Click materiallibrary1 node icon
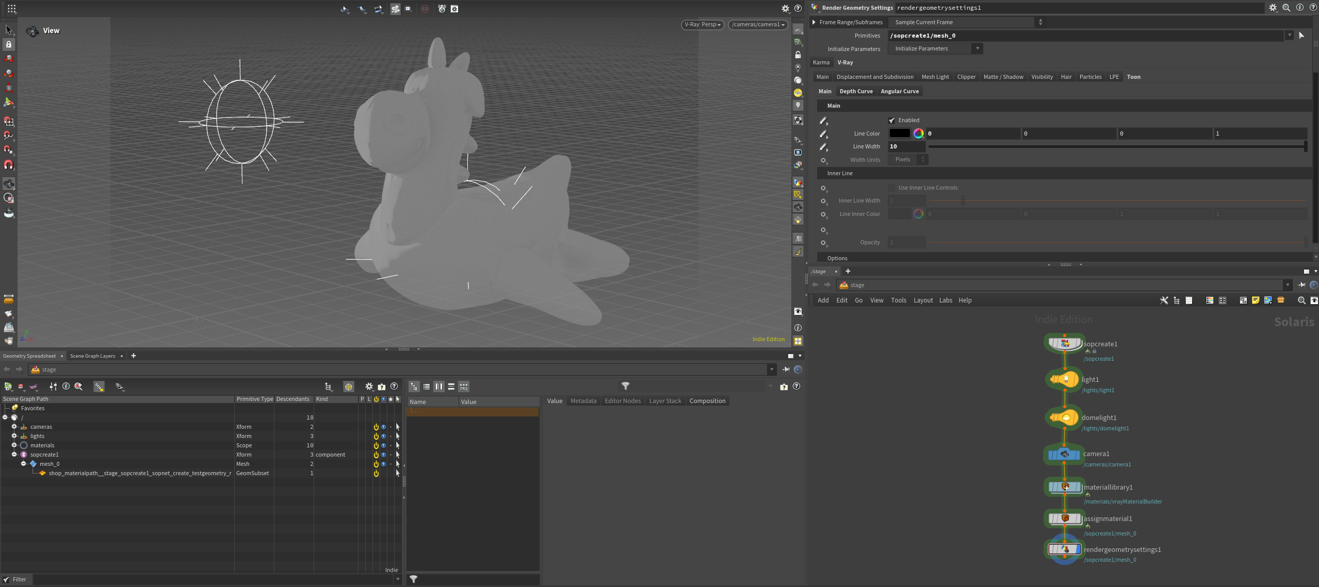 coord(1065,487)
